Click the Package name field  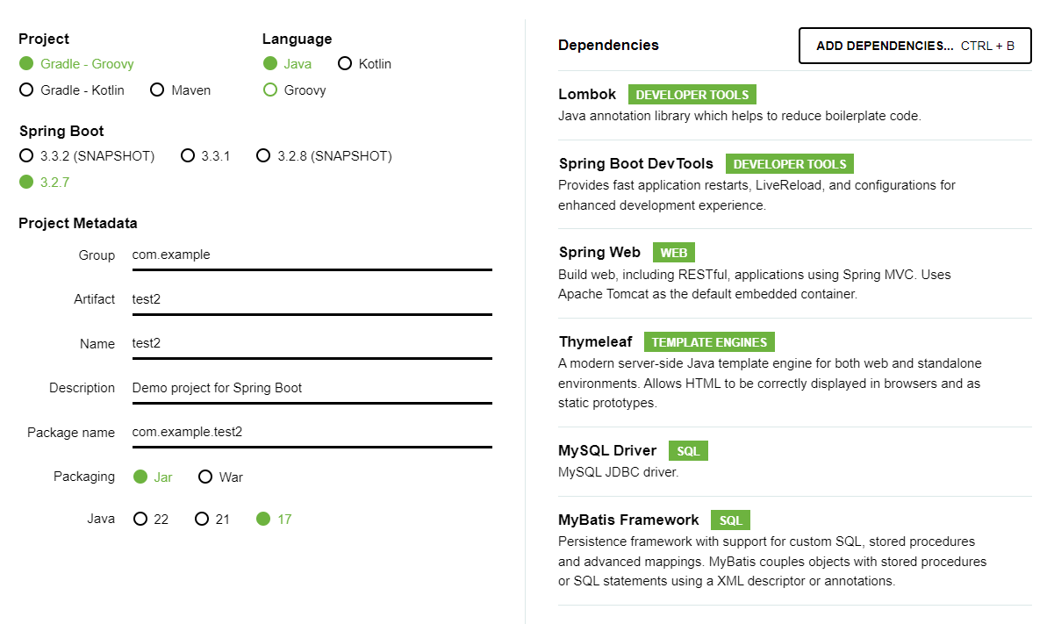312,433
